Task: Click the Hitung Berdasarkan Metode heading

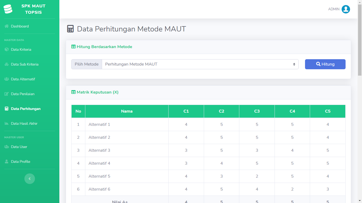Action: point(104,47)
